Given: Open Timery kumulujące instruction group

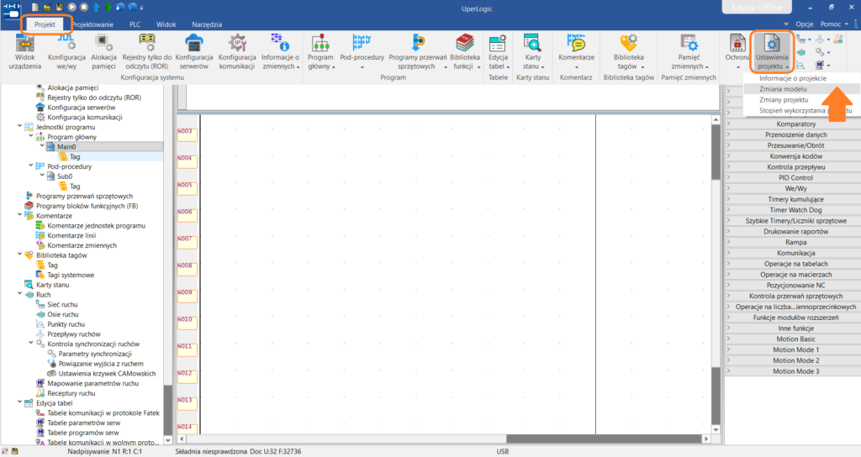Looking at the screenshot, I should (x=793, y=199).
